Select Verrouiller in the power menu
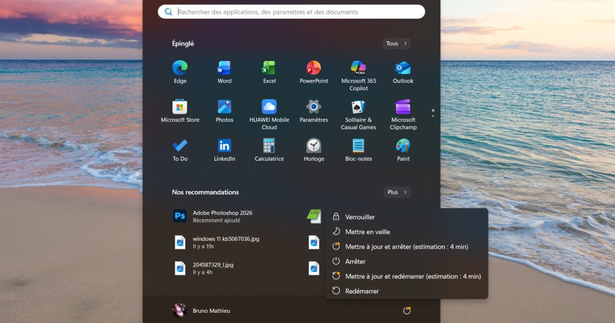Image resolution: width=615 pixels, height=323 pixels. tap(360, 217)
